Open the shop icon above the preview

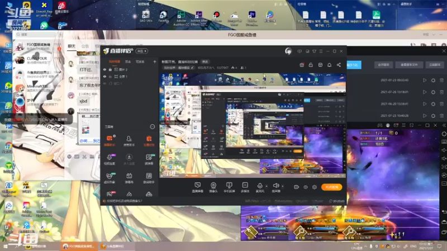(320, 65)
